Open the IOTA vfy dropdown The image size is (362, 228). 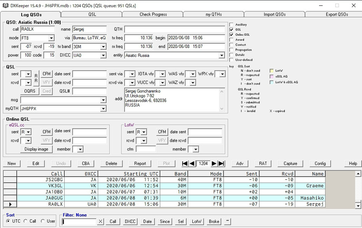(162, 74)
